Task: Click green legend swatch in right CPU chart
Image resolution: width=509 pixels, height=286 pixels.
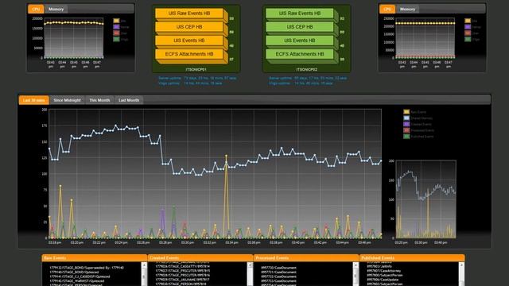Action: tap(468, 39)
